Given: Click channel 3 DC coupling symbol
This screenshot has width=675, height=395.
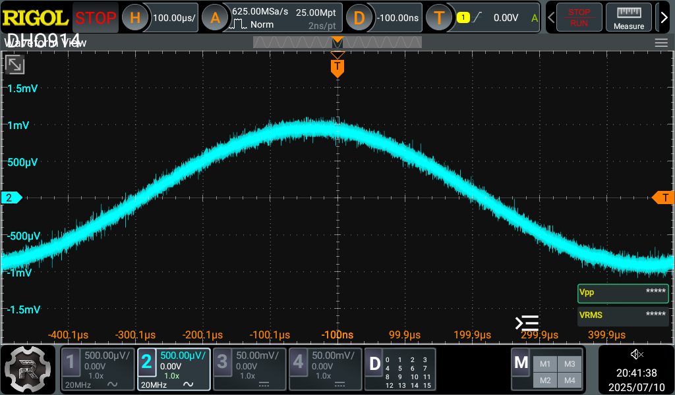Looking at the screenshot, I should (264, 384).
